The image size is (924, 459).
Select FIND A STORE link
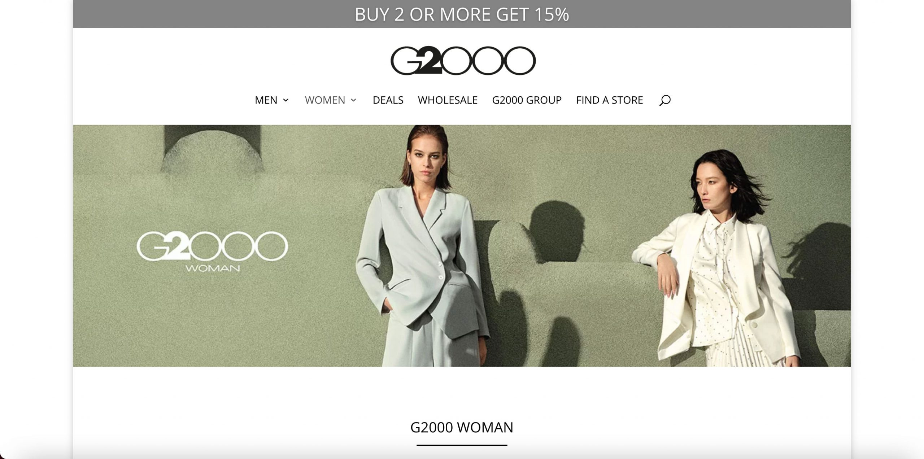tap(610, 100)
